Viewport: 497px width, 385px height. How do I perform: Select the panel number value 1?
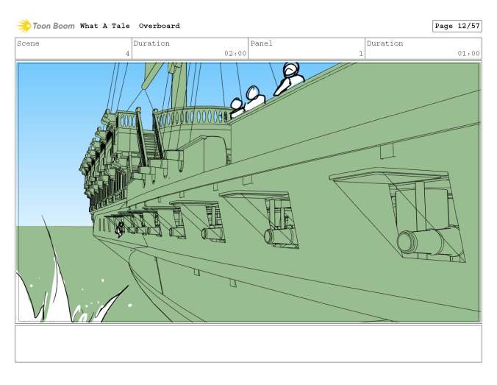coord(360,53)
